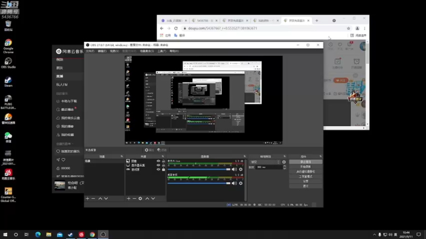
Task: Open OBS Studio desktop shortcut
Action: 8,63
